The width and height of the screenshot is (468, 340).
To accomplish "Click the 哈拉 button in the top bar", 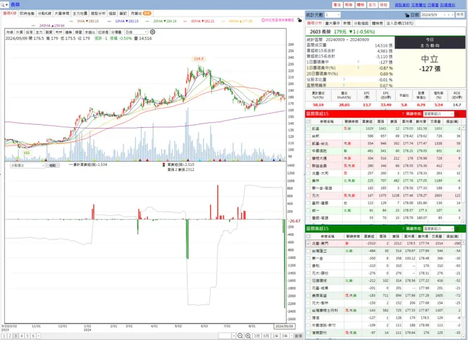I will tap(383, 5).
